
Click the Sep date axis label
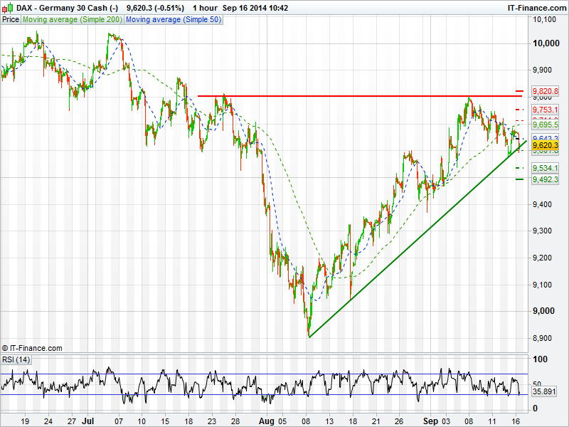pos(430,421)
